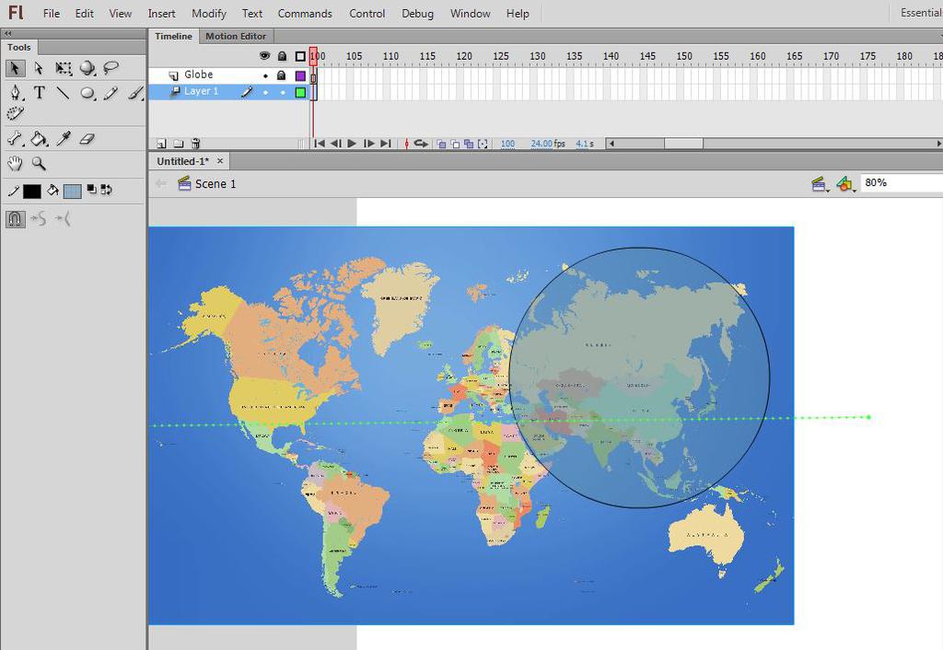Click the New Layer button

(161, 144)
